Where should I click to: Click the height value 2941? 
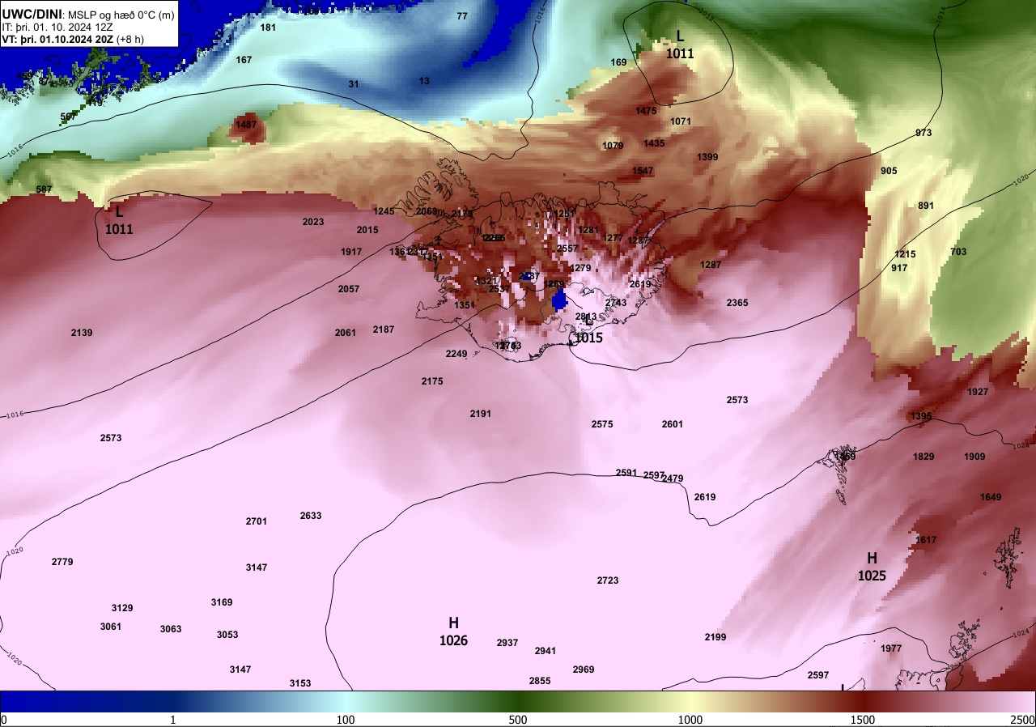pyautogui.click(x=546, y=651)
